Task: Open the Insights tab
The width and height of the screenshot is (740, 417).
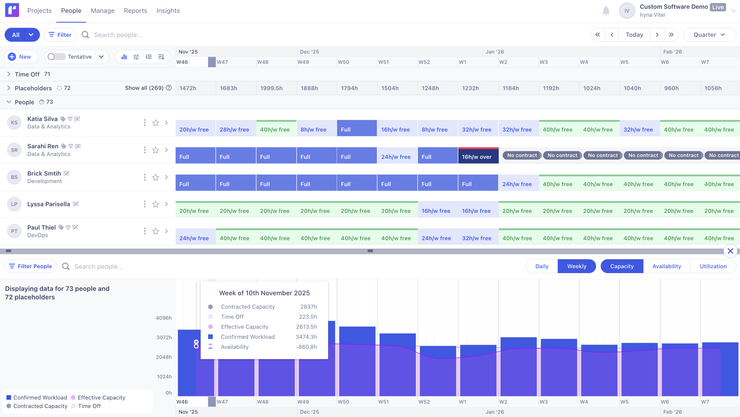Action: tap(168, 11)
